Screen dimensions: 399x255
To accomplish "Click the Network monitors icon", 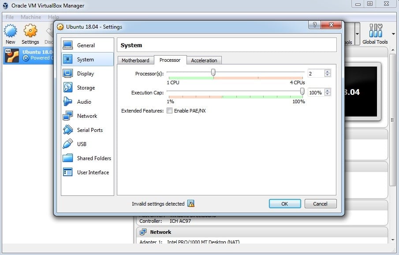I will (68, 116).
